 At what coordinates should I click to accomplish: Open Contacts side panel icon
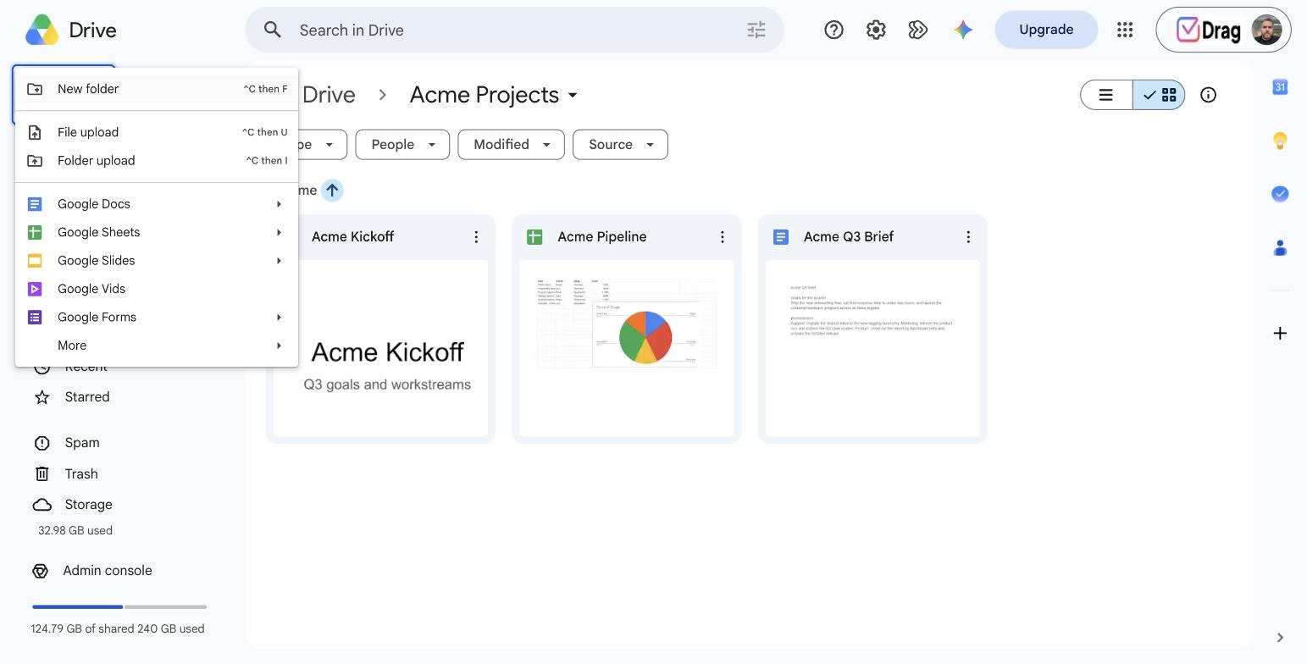click(1280, 248)
